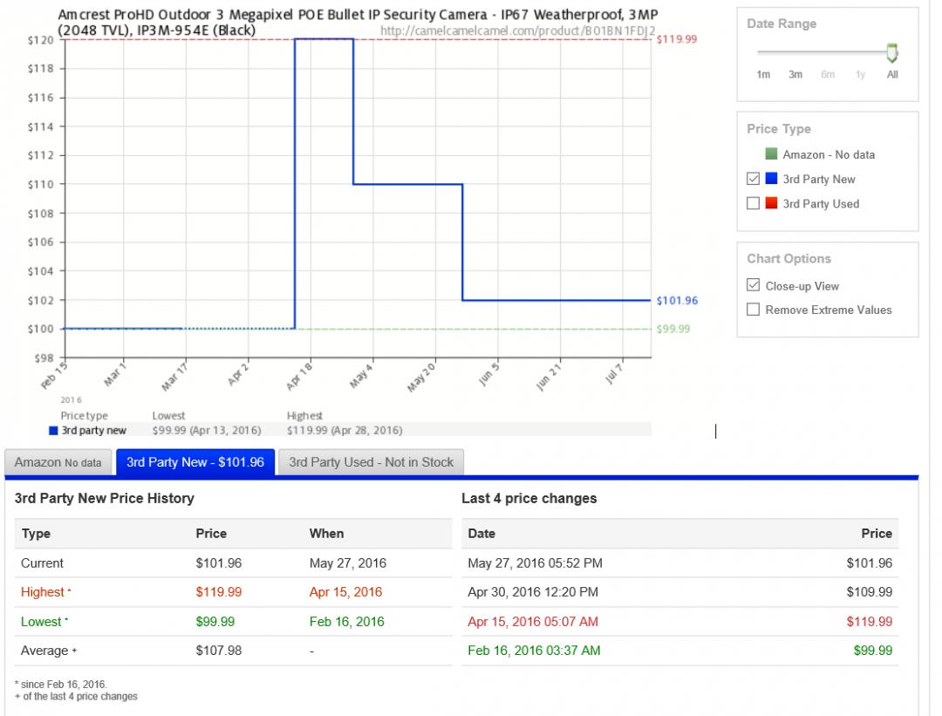Switch to 3rd Party New tab
This screenshot has width=942, height=716.
pos(195,462)
